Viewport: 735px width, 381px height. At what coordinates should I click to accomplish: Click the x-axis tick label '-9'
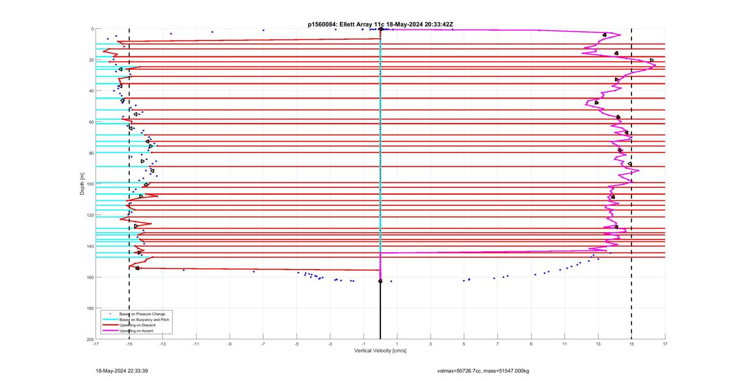coord(230,344)
